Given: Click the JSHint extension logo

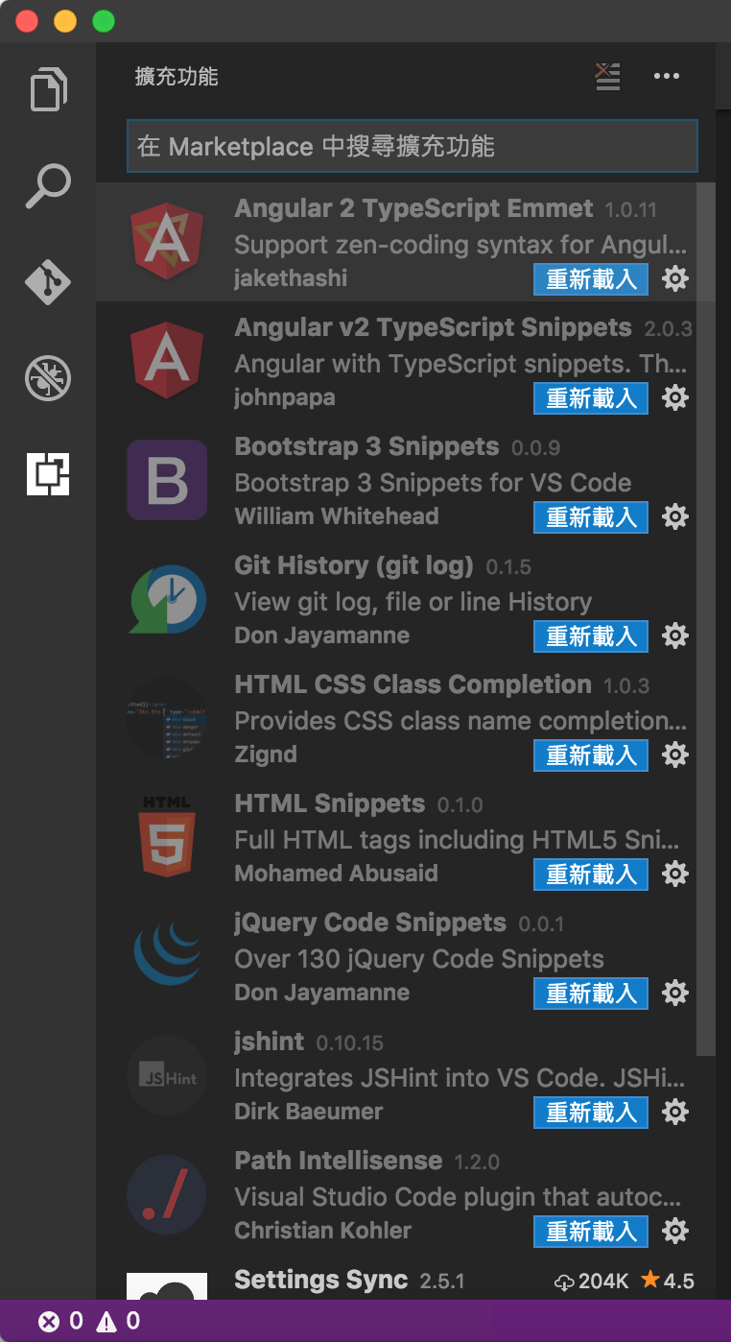Looking at the screenshot, I should (x=167, y=1075).
